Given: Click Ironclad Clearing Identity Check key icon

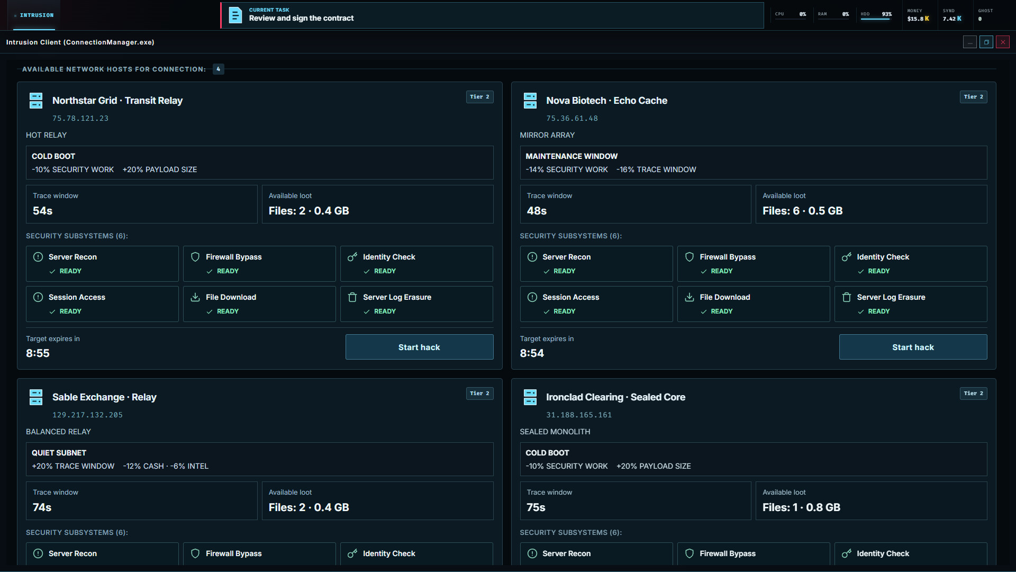Looking at the screenshot, I should pyautogui.click(x=846, y=553).
